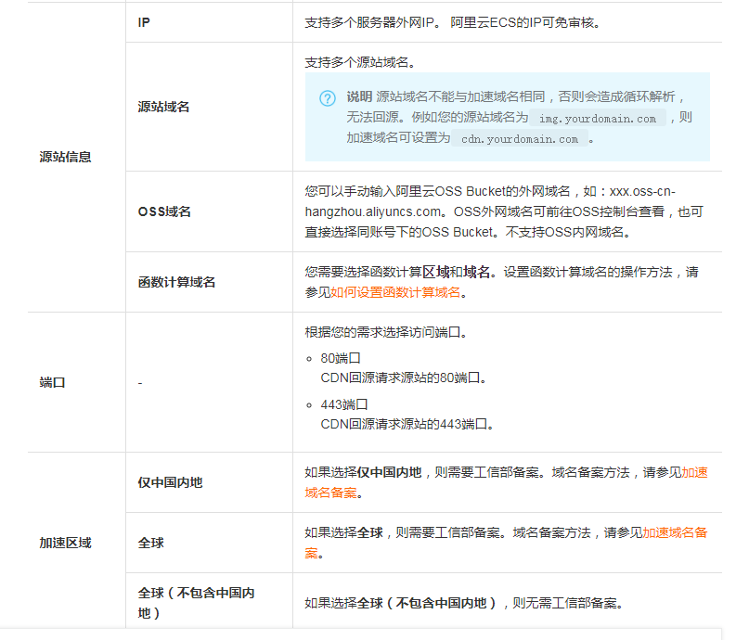Image resolution: width=736 pixels, height=640 pixels.
Task: Click the 仅中国内地 cell label
Action: click(170, 482)
